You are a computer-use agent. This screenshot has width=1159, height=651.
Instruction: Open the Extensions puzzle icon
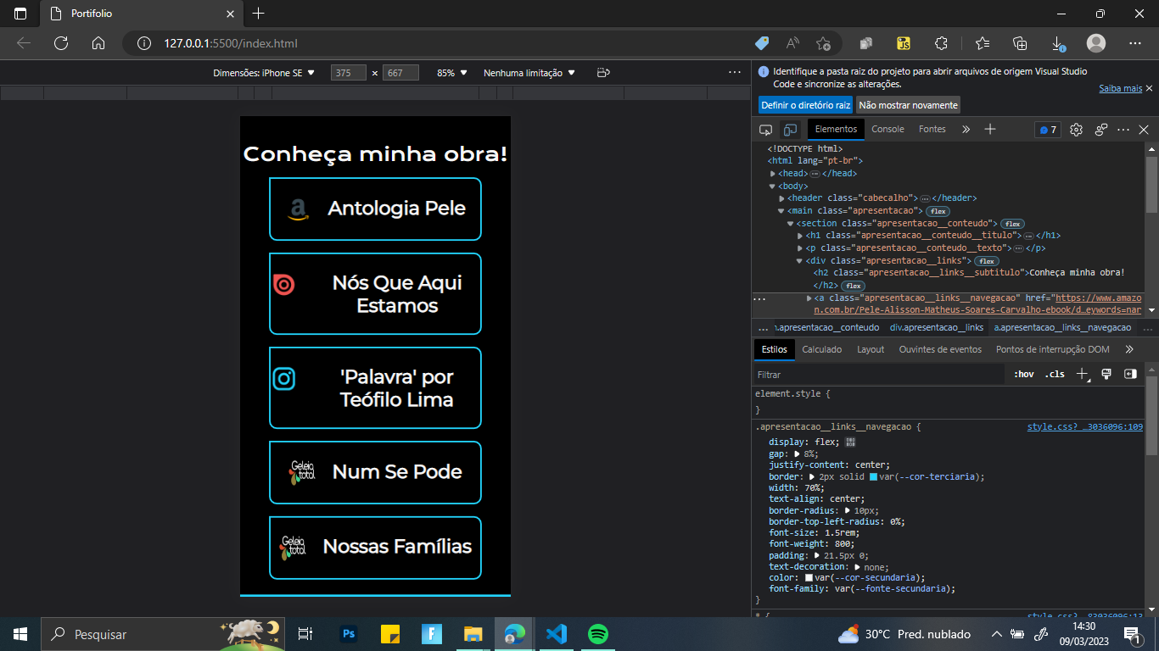pyautogui.click(x=941, y=43)
